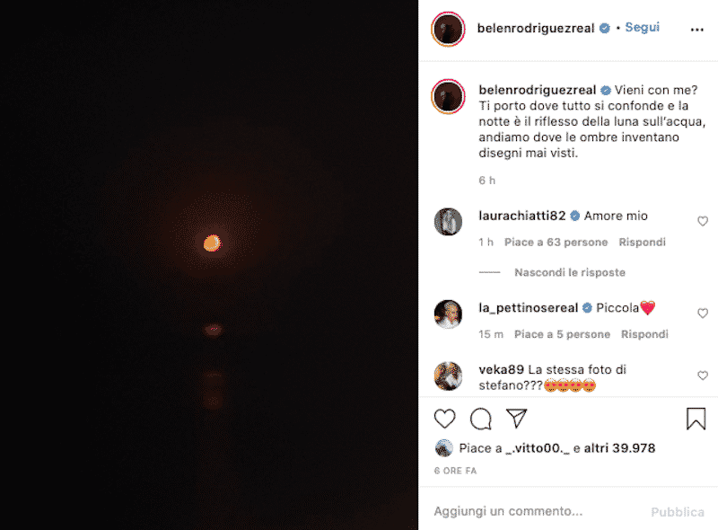View likes on laurachiatti82's comment

[x=556, y=243]
